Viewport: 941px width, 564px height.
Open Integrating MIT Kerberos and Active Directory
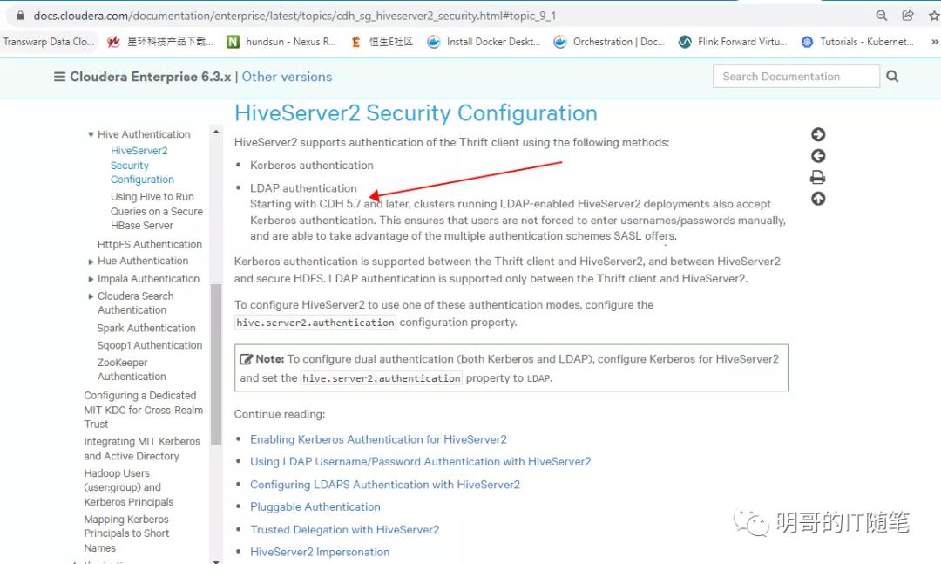coord(142,449)
